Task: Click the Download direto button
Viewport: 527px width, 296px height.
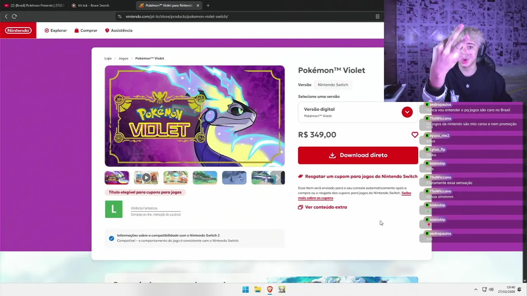Action: 358,155
